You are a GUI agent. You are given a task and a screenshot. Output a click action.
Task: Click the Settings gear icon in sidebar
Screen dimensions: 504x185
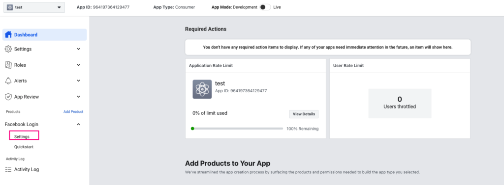[x=8, y=49]
